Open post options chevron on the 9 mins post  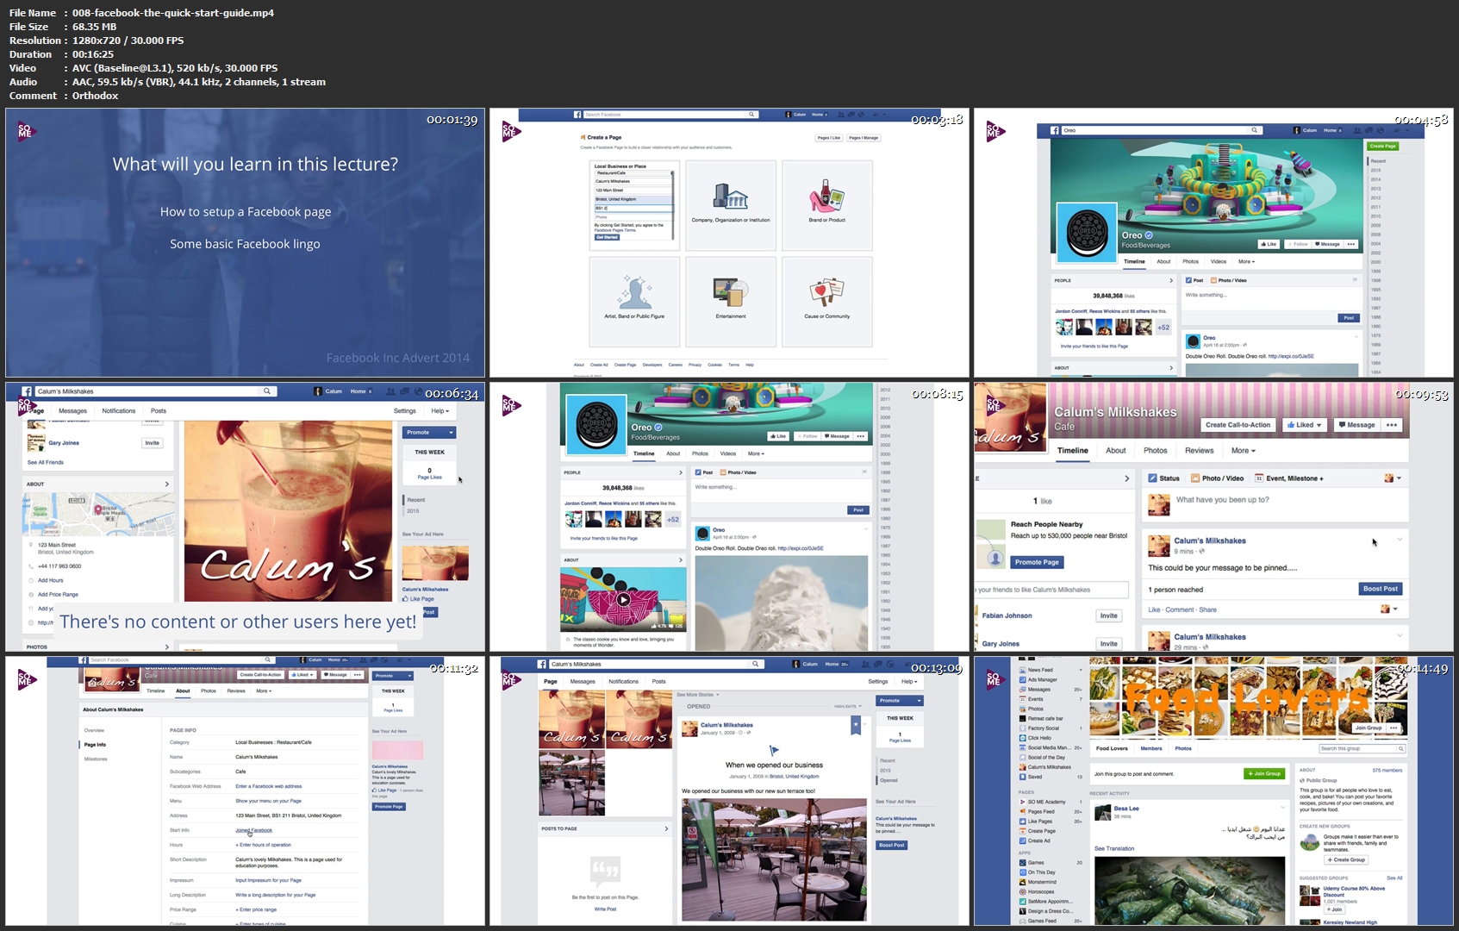click(x=1400, y=540)
